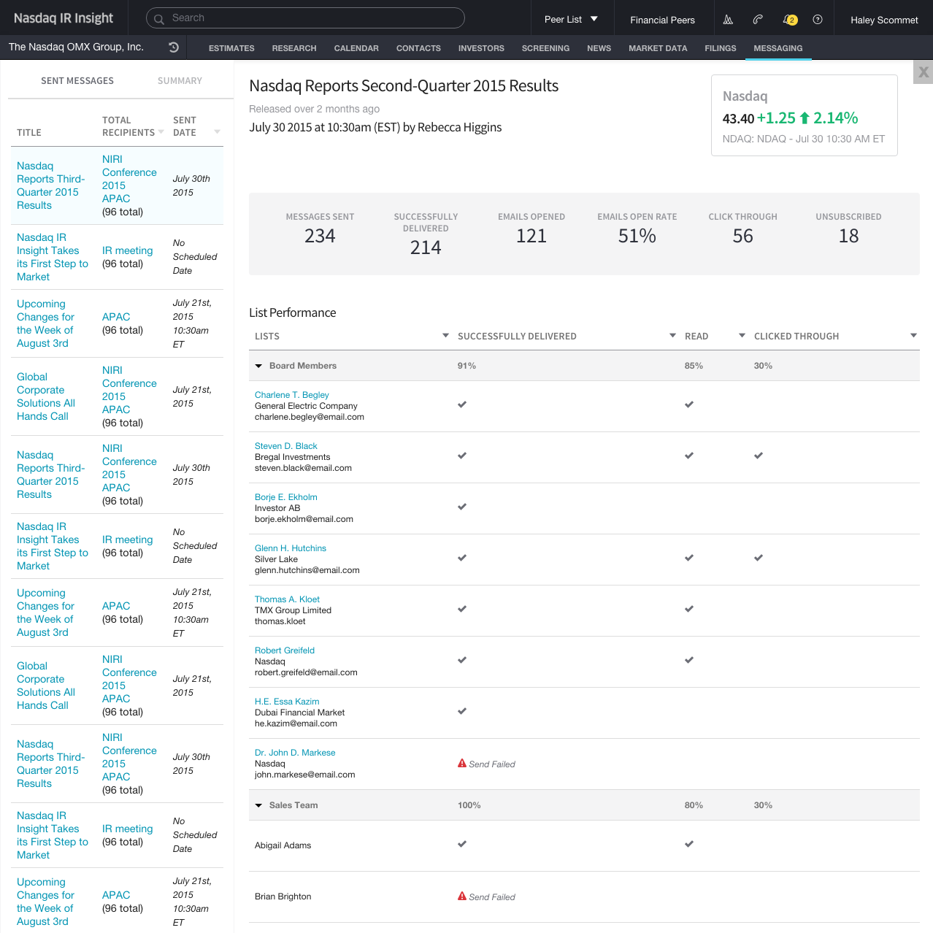Open the News tab
This screenshot has width=933, height=933.
pos(599,48)
